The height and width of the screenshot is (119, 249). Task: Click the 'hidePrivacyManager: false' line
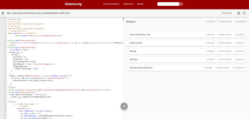[x=27, y=69]
